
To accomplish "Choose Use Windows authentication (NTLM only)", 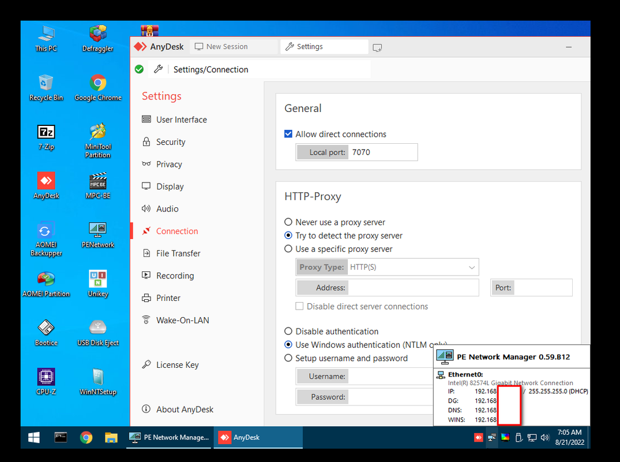I will click(x=288, y=345).
